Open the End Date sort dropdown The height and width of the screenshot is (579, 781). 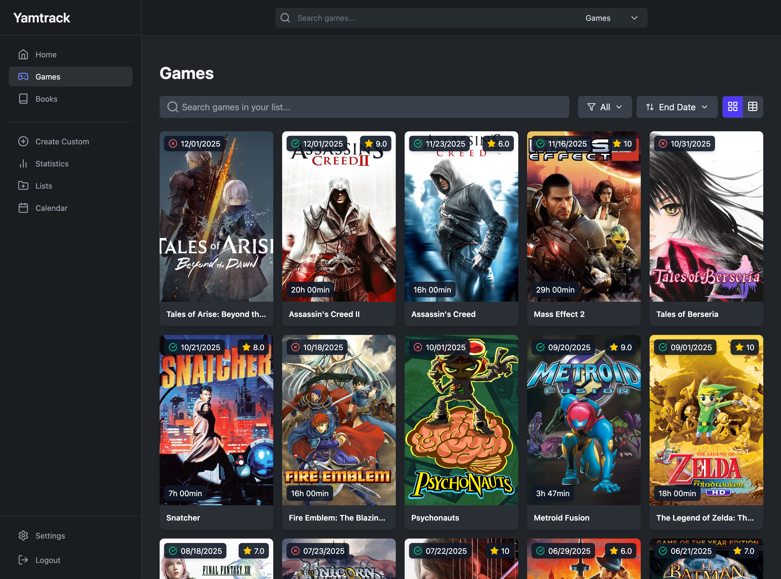pos(677,107)
